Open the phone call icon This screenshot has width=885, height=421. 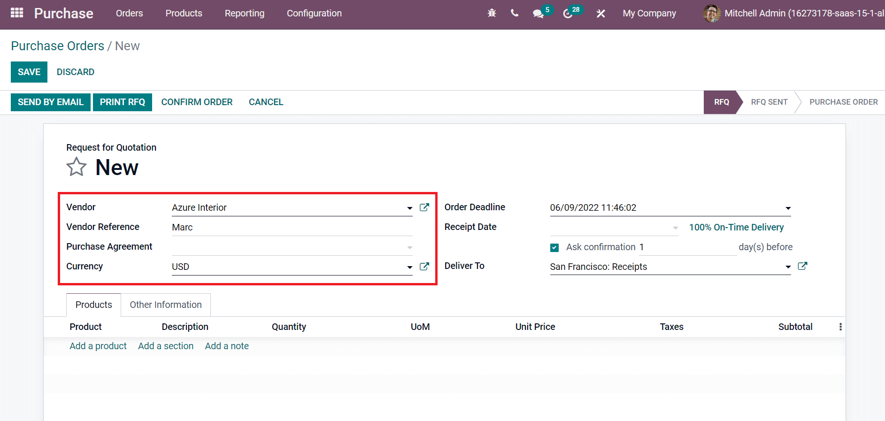click(x=515, y=13)
